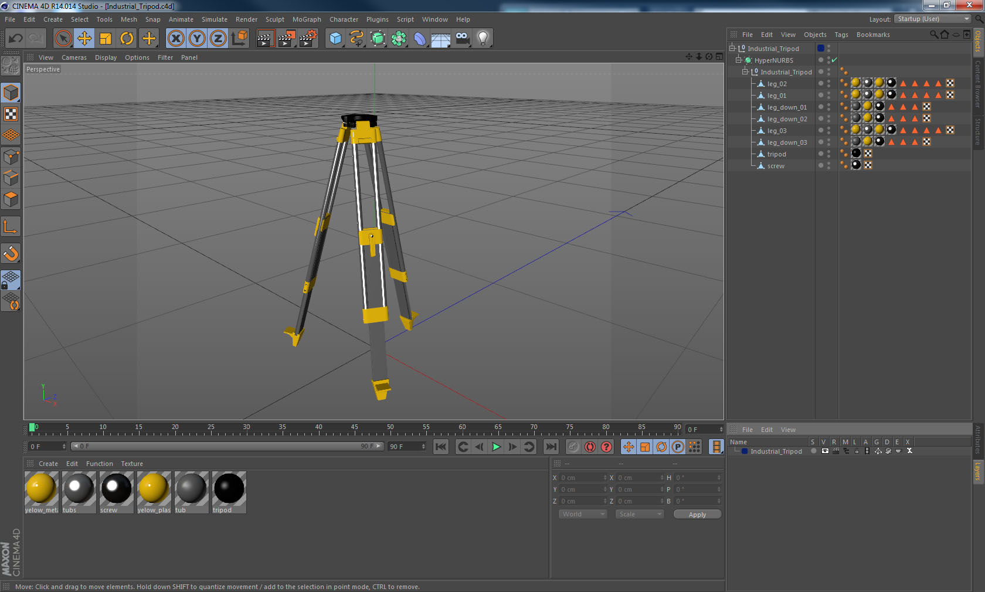Open the deformer objects icon

click(x=420, y=39)
